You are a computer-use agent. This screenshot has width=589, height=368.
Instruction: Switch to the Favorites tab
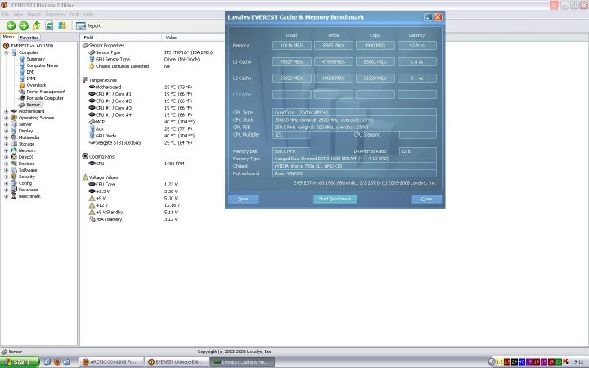(x=29, y=38)
